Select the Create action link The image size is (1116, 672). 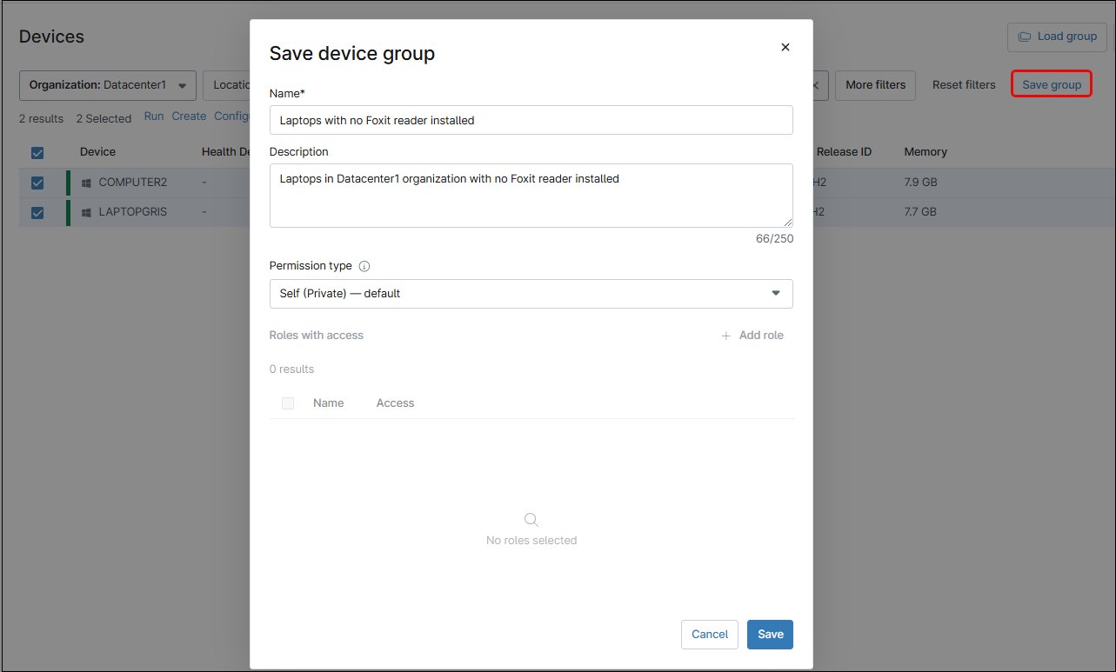189,116
